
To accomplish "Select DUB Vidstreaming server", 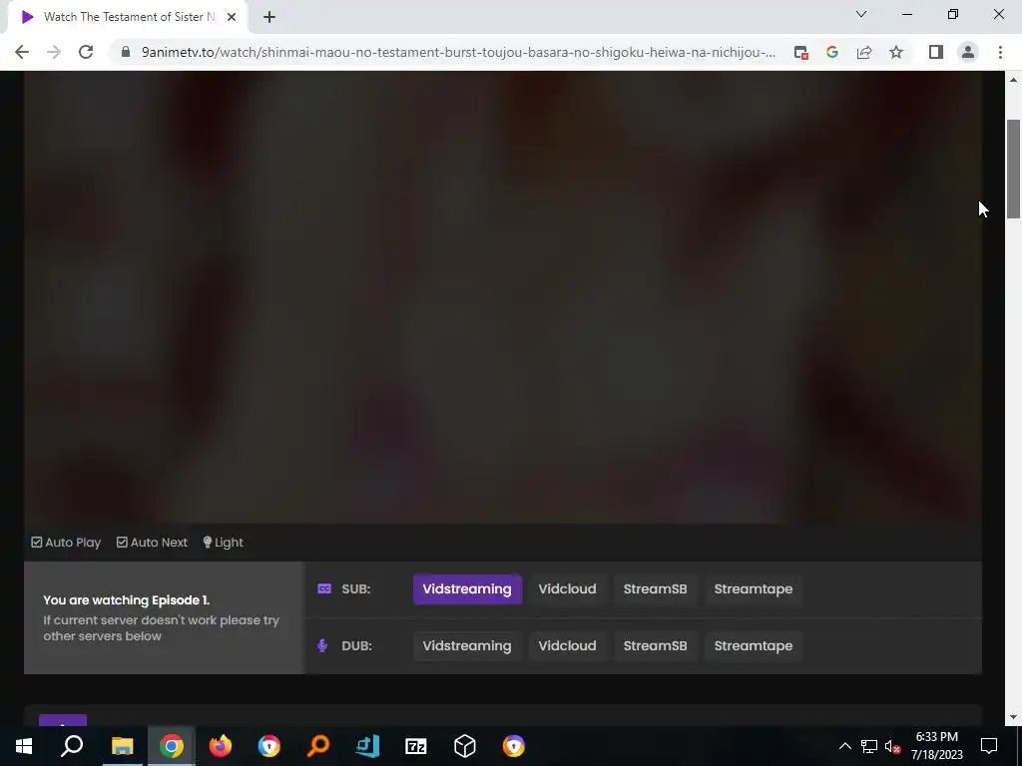I will click(x=467, y=645).
